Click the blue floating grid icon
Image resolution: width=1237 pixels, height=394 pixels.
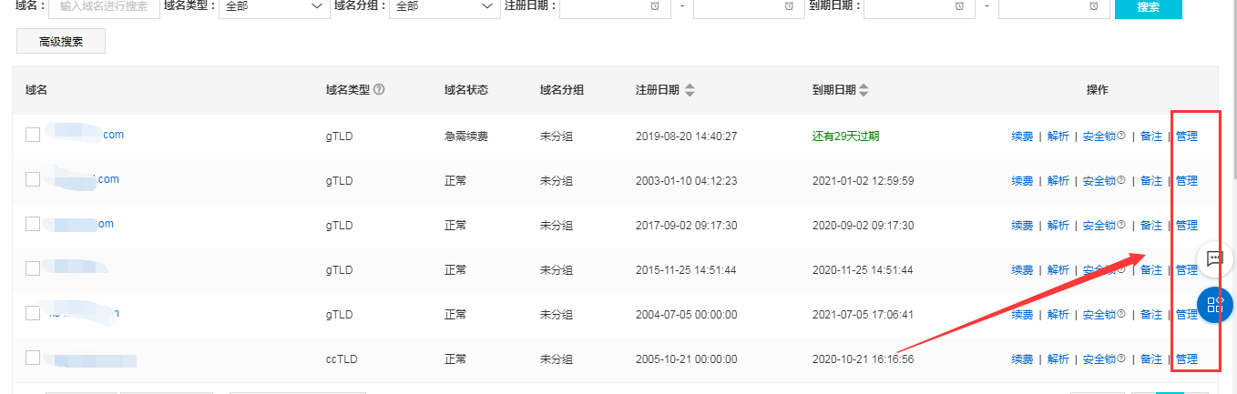click(x=1214, y=305)
